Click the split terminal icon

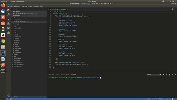pos(166,75)
